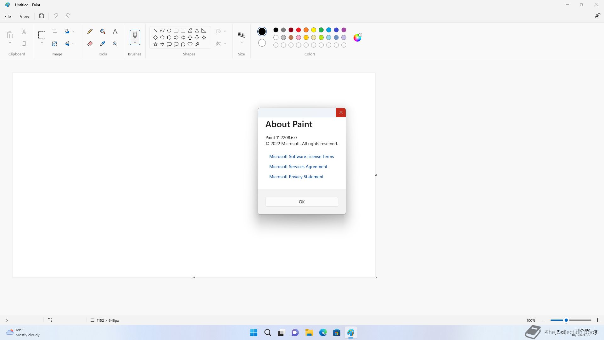The image size is (604, 340).
Task: Click the Cut scissors icon
Action: tap(24, 31)
